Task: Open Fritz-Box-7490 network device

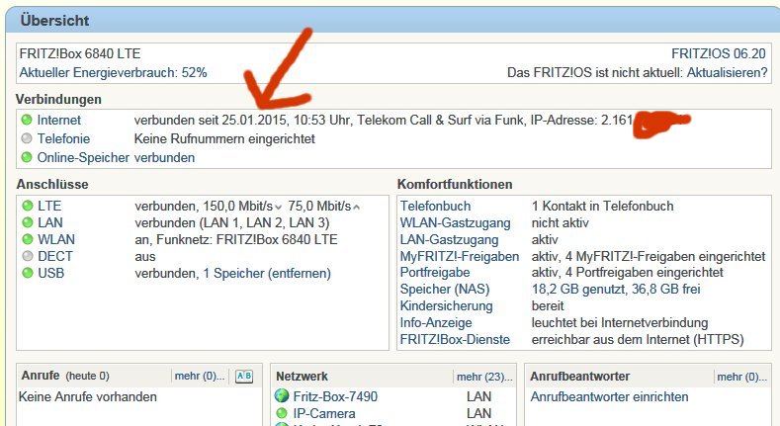Action: [335, 396]
